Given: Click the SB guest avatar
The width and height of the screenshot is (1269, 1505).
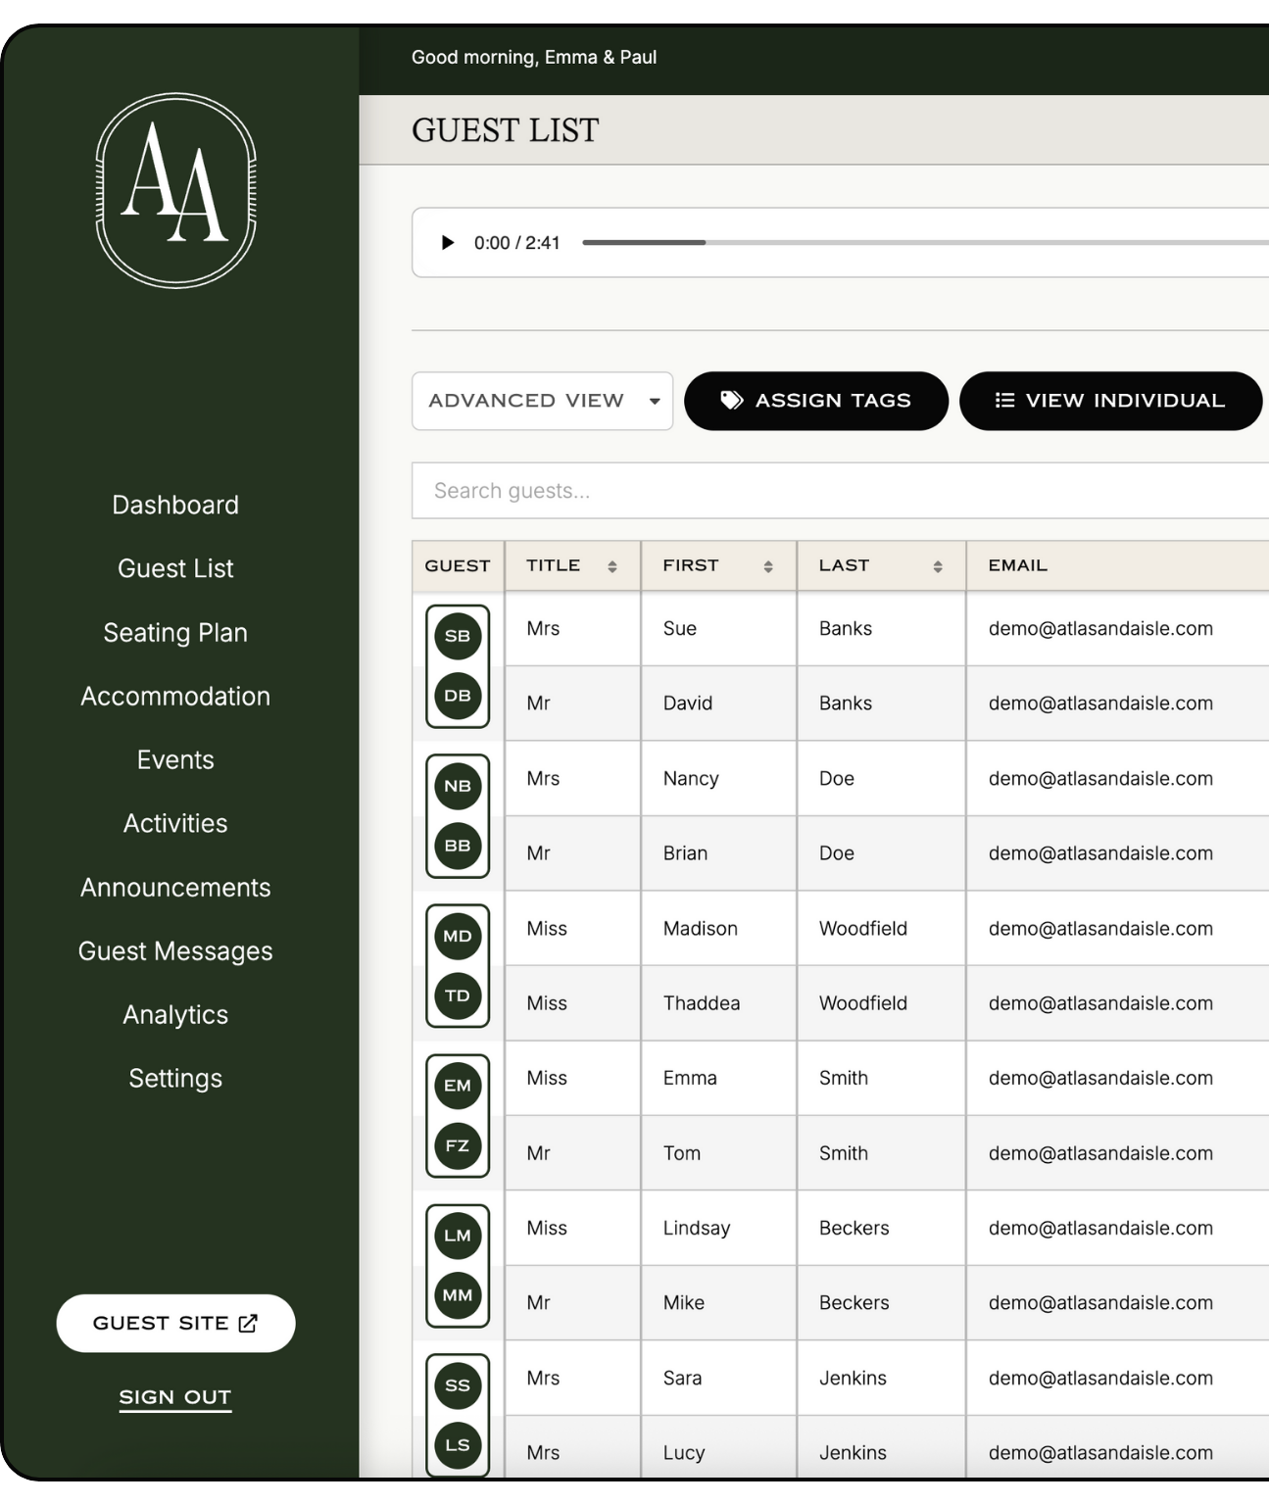Looking at the screenshot, I should coord(458,636).
